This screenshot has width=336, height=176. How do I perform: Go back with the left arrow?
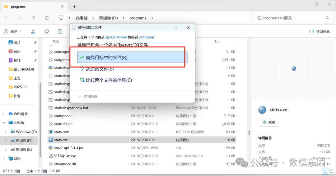click(7, 18)
